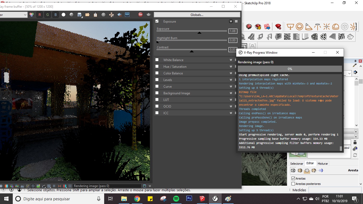Clear the frame buffer image icon
This screenshot has height=204, width=363.
coord(103,15)
